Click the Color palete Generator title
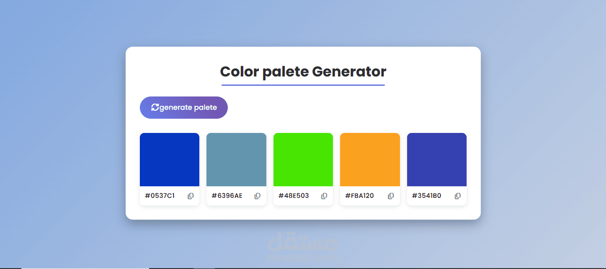Screen dimensions: 606x269 coord(303,72)
